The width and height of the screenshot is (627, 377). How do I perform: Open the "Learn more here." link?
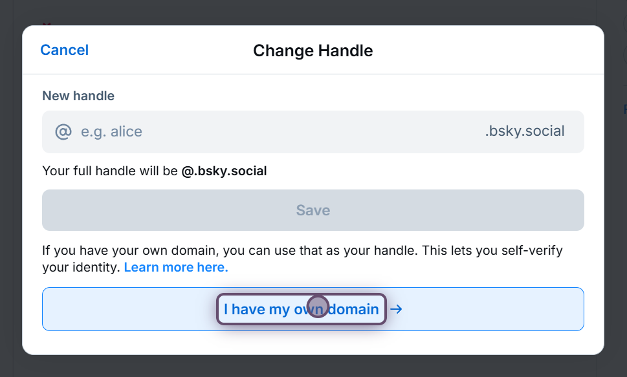click(x=176, y=267)
